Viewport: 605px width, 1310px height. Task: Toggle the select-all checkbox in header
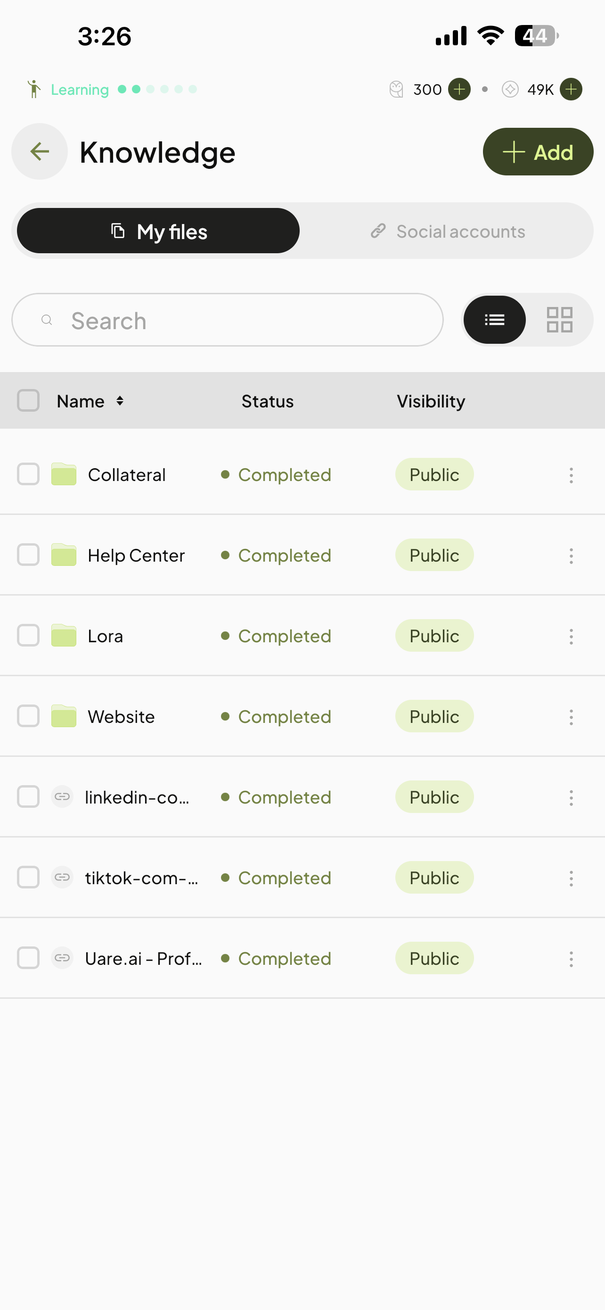(x=28, y=401)
